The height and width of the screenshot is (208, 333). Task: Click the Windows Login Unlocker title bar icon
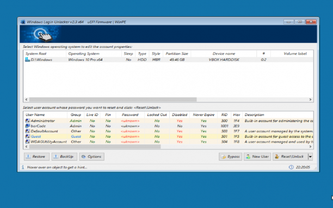[x=23, y=22]
